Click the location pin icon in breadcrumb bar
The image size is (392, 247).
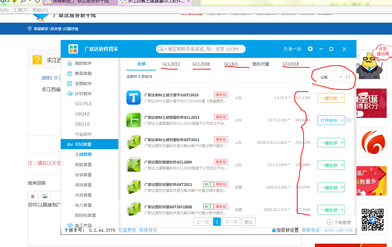[30, 29]
